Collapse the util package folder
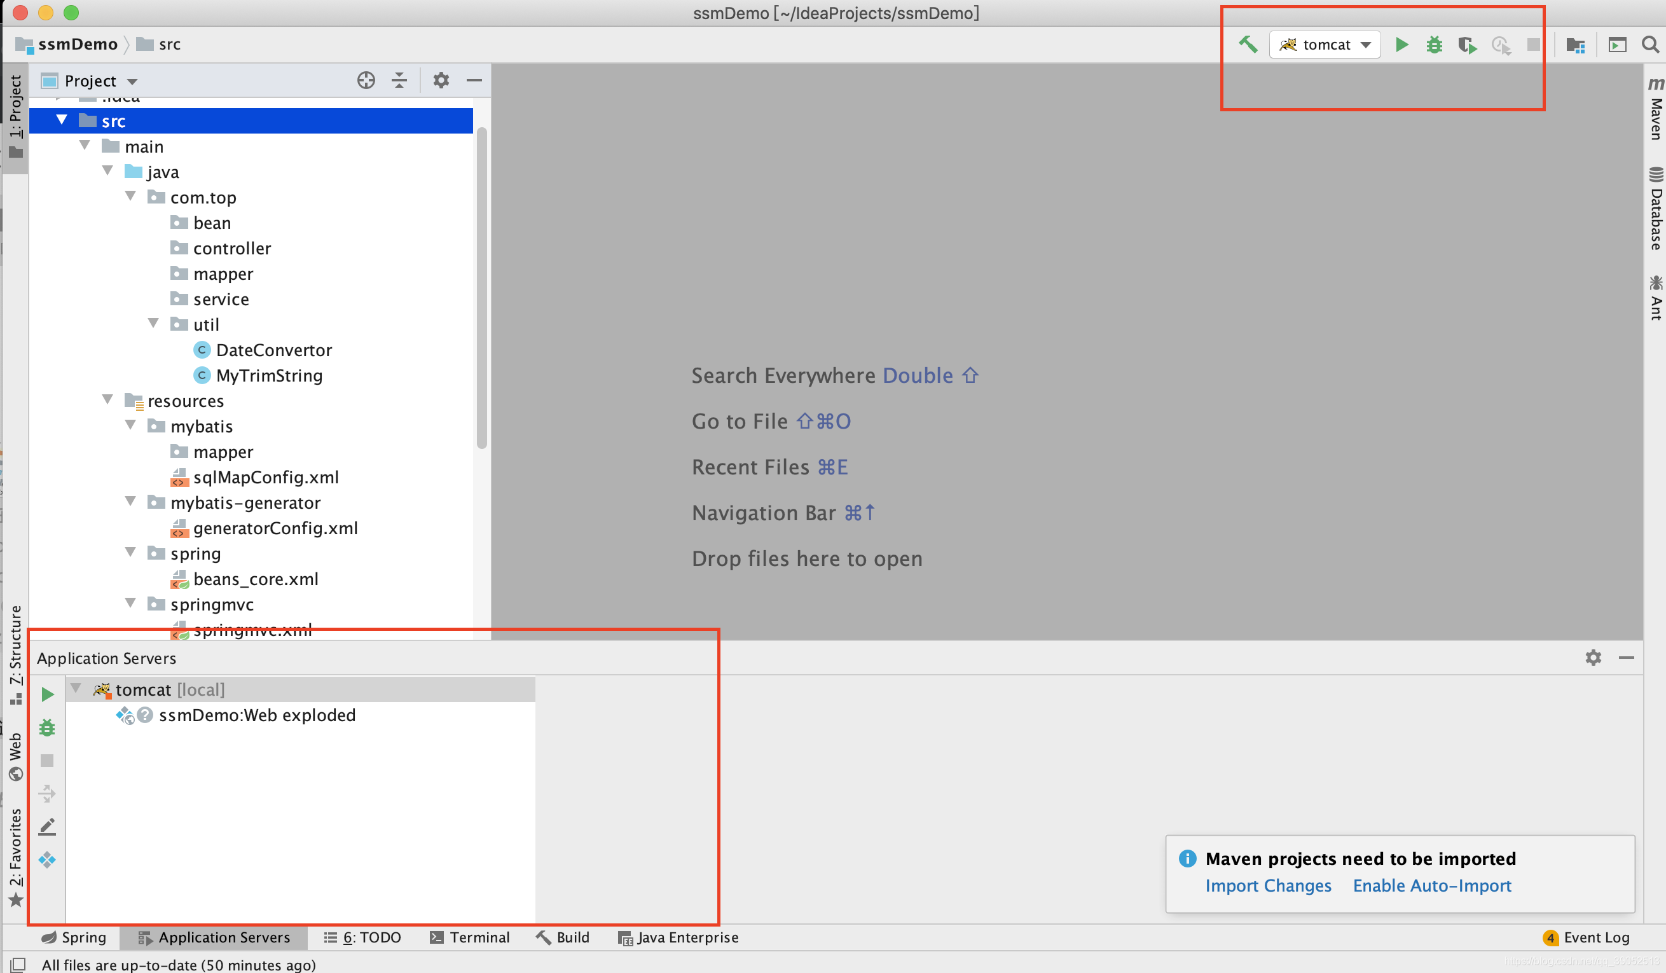 coord(153,323)
